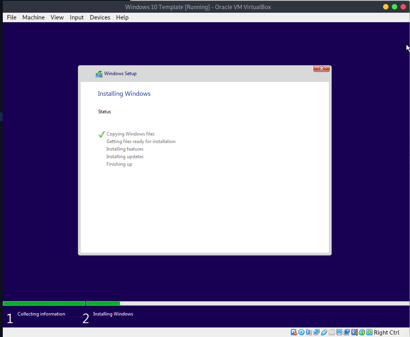
Task: Click the display status icon
Action: pyautogui.click(x=339, y=332)
